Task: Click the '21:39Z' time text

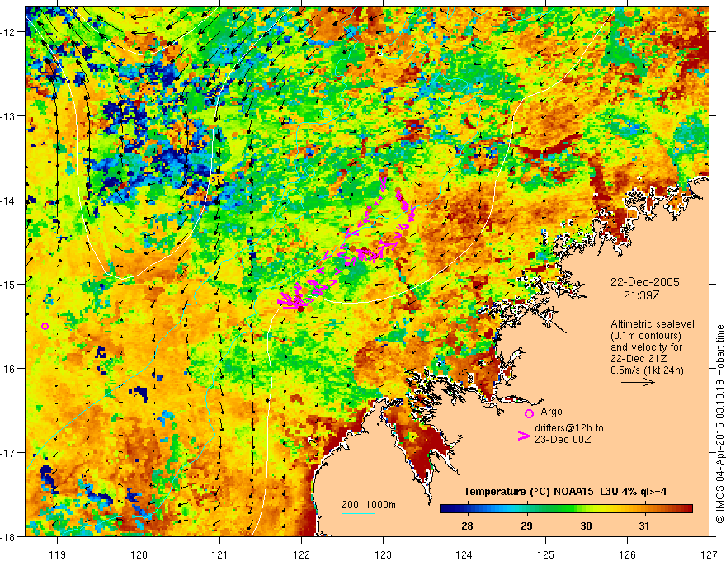Action: pos(641,295)
